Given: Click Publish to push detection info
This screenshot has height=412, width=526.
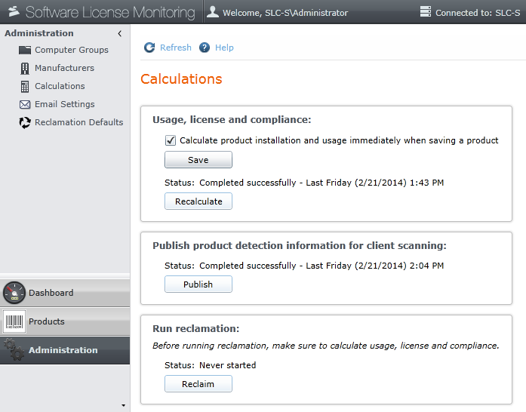Looking at the screenshot, I should click(198, 284).
